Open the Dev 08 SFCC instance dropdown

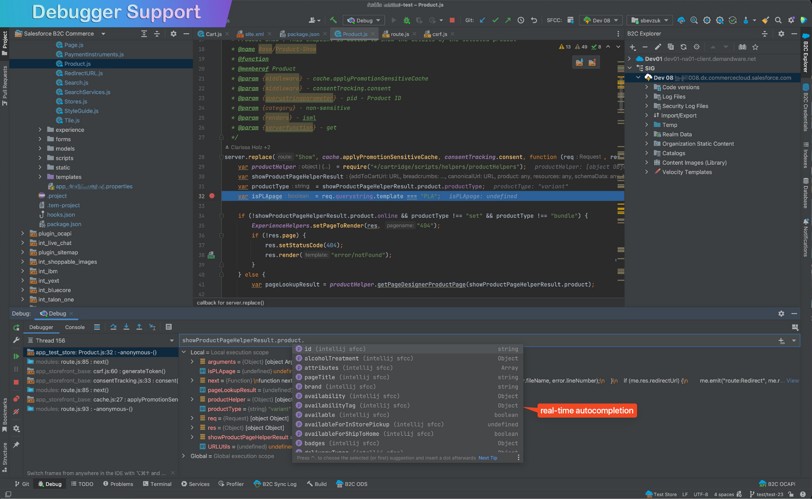(x=601, y=20)
